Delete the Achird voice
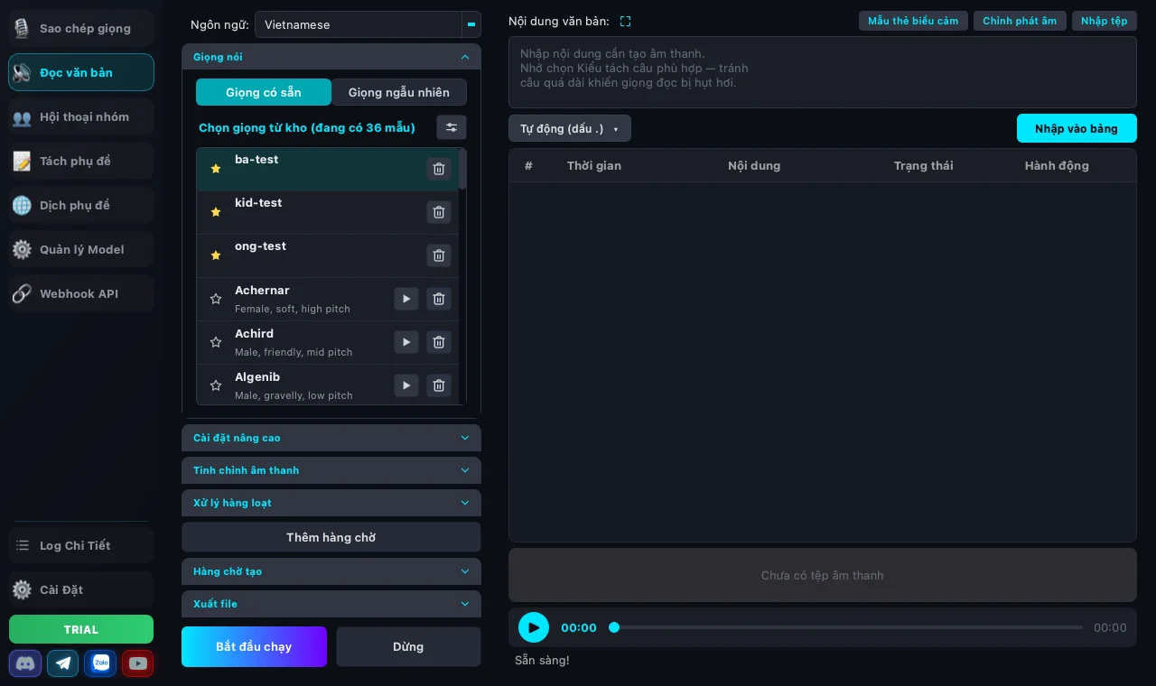Viewport: 1156px width, 686px height. (439, 342)
